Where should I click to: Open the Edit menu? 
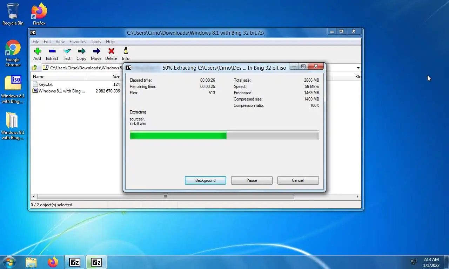click(47, 41)
